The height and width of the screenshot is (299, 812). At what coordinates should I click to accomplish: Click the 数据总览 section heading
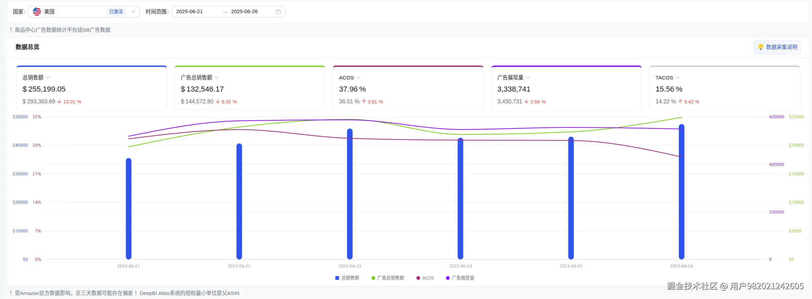point(27,47)
